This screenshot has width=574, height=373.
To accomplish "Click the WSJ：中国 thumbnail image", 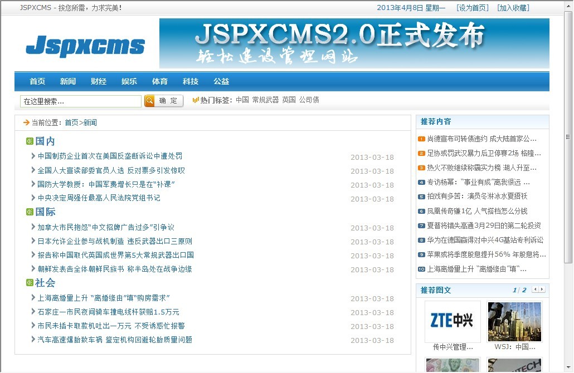I will [514, 321].
